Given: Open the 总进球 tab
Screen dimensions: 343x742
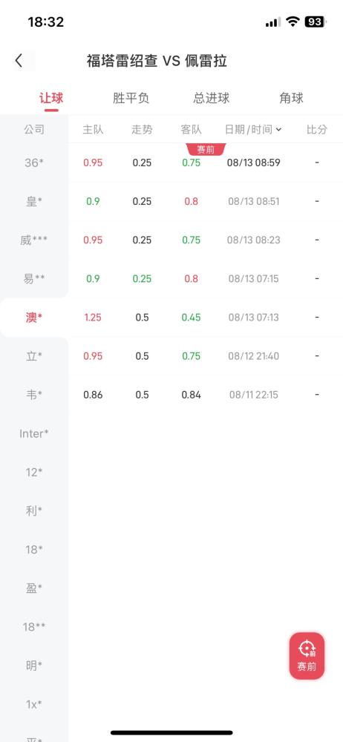Looking at the screenshot, I should point(212,99).
